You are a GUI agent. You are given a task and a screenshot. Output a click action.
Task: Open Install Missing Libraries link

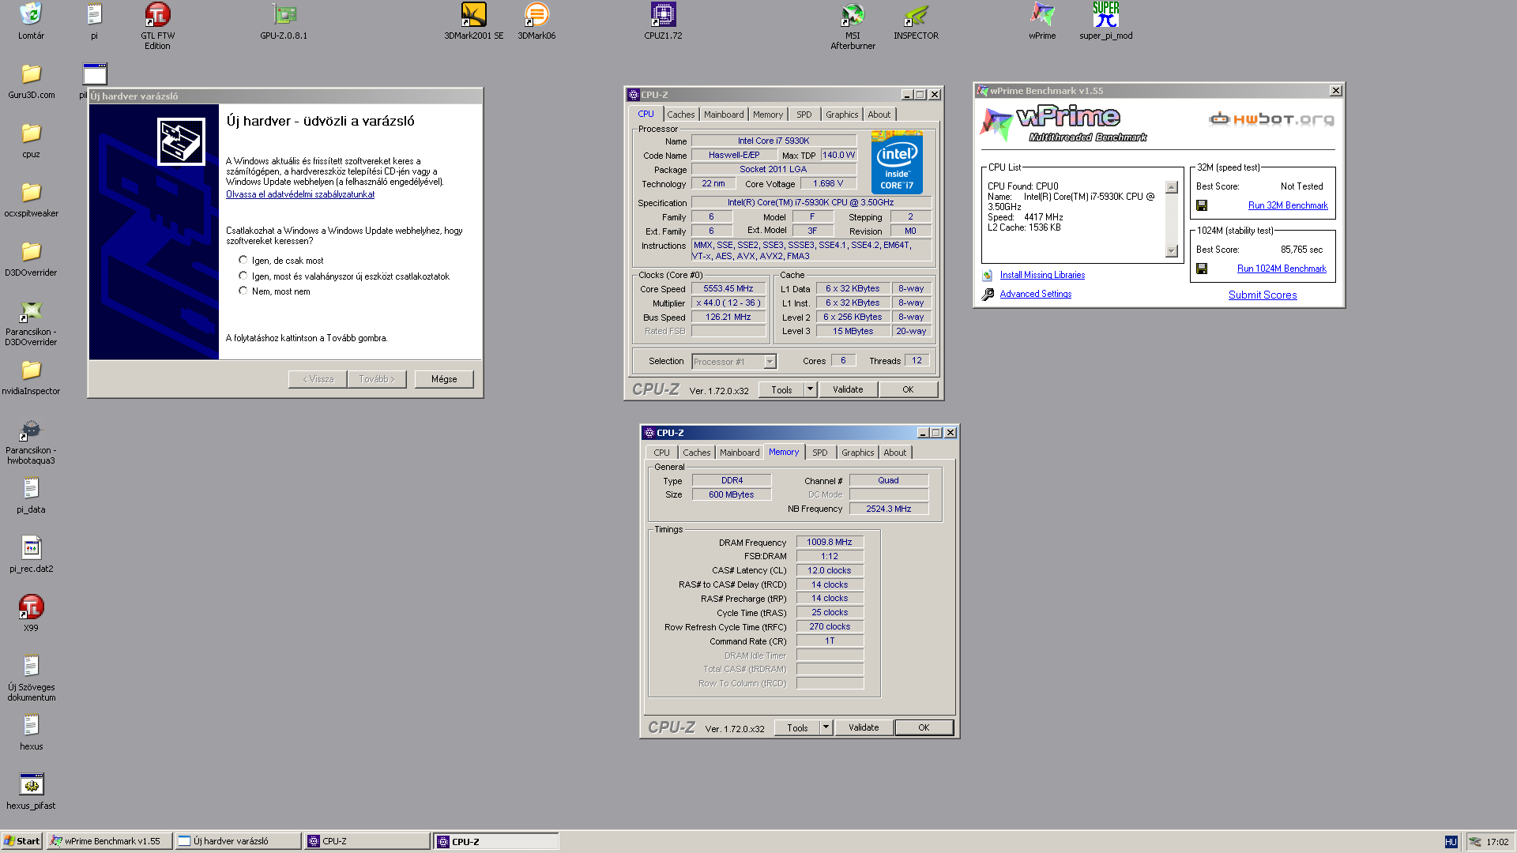tap(1042, 275)
